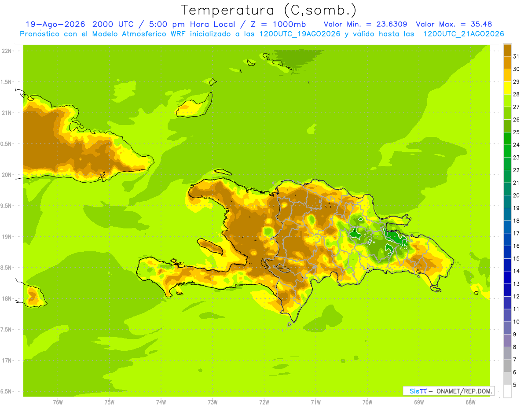Click the '71W' longitude axis label

point(315,402)
